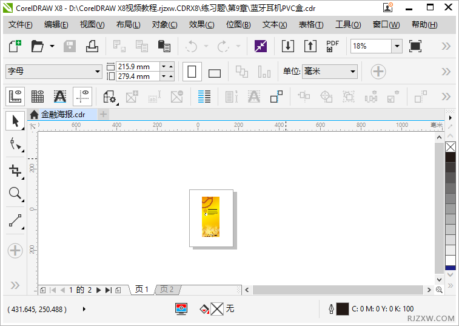Screen dimensions: 459x326
Task: Pick the blue swatch at palette bottom
Action: 451,268
